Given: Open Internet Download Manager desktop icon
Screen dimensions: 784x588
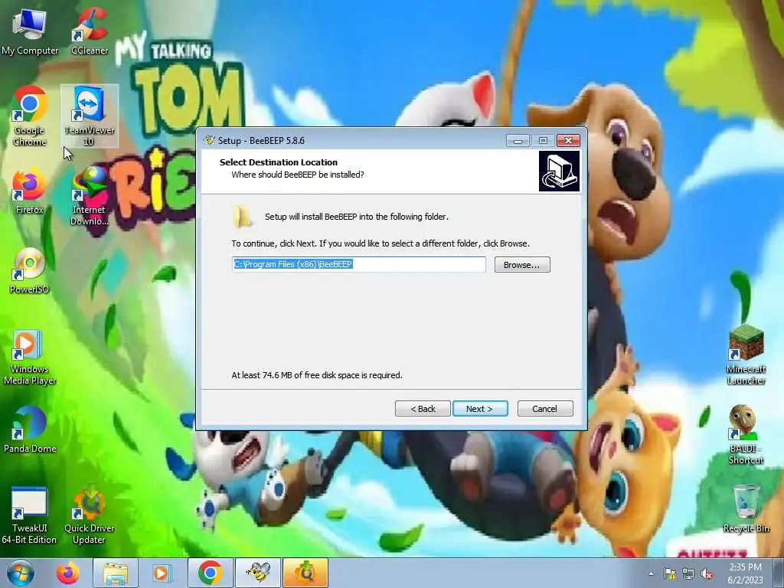Looking at the screenshot, I should [x=90, y=196].
